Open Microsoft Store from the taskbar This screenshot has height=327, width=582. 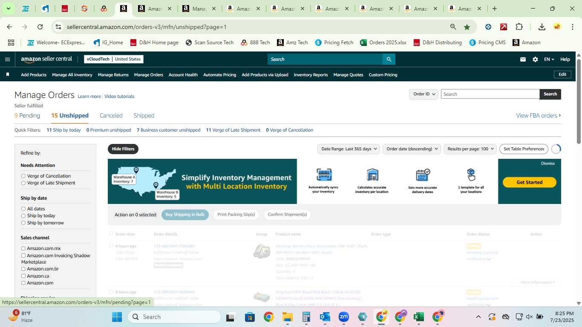pos(250,317)
